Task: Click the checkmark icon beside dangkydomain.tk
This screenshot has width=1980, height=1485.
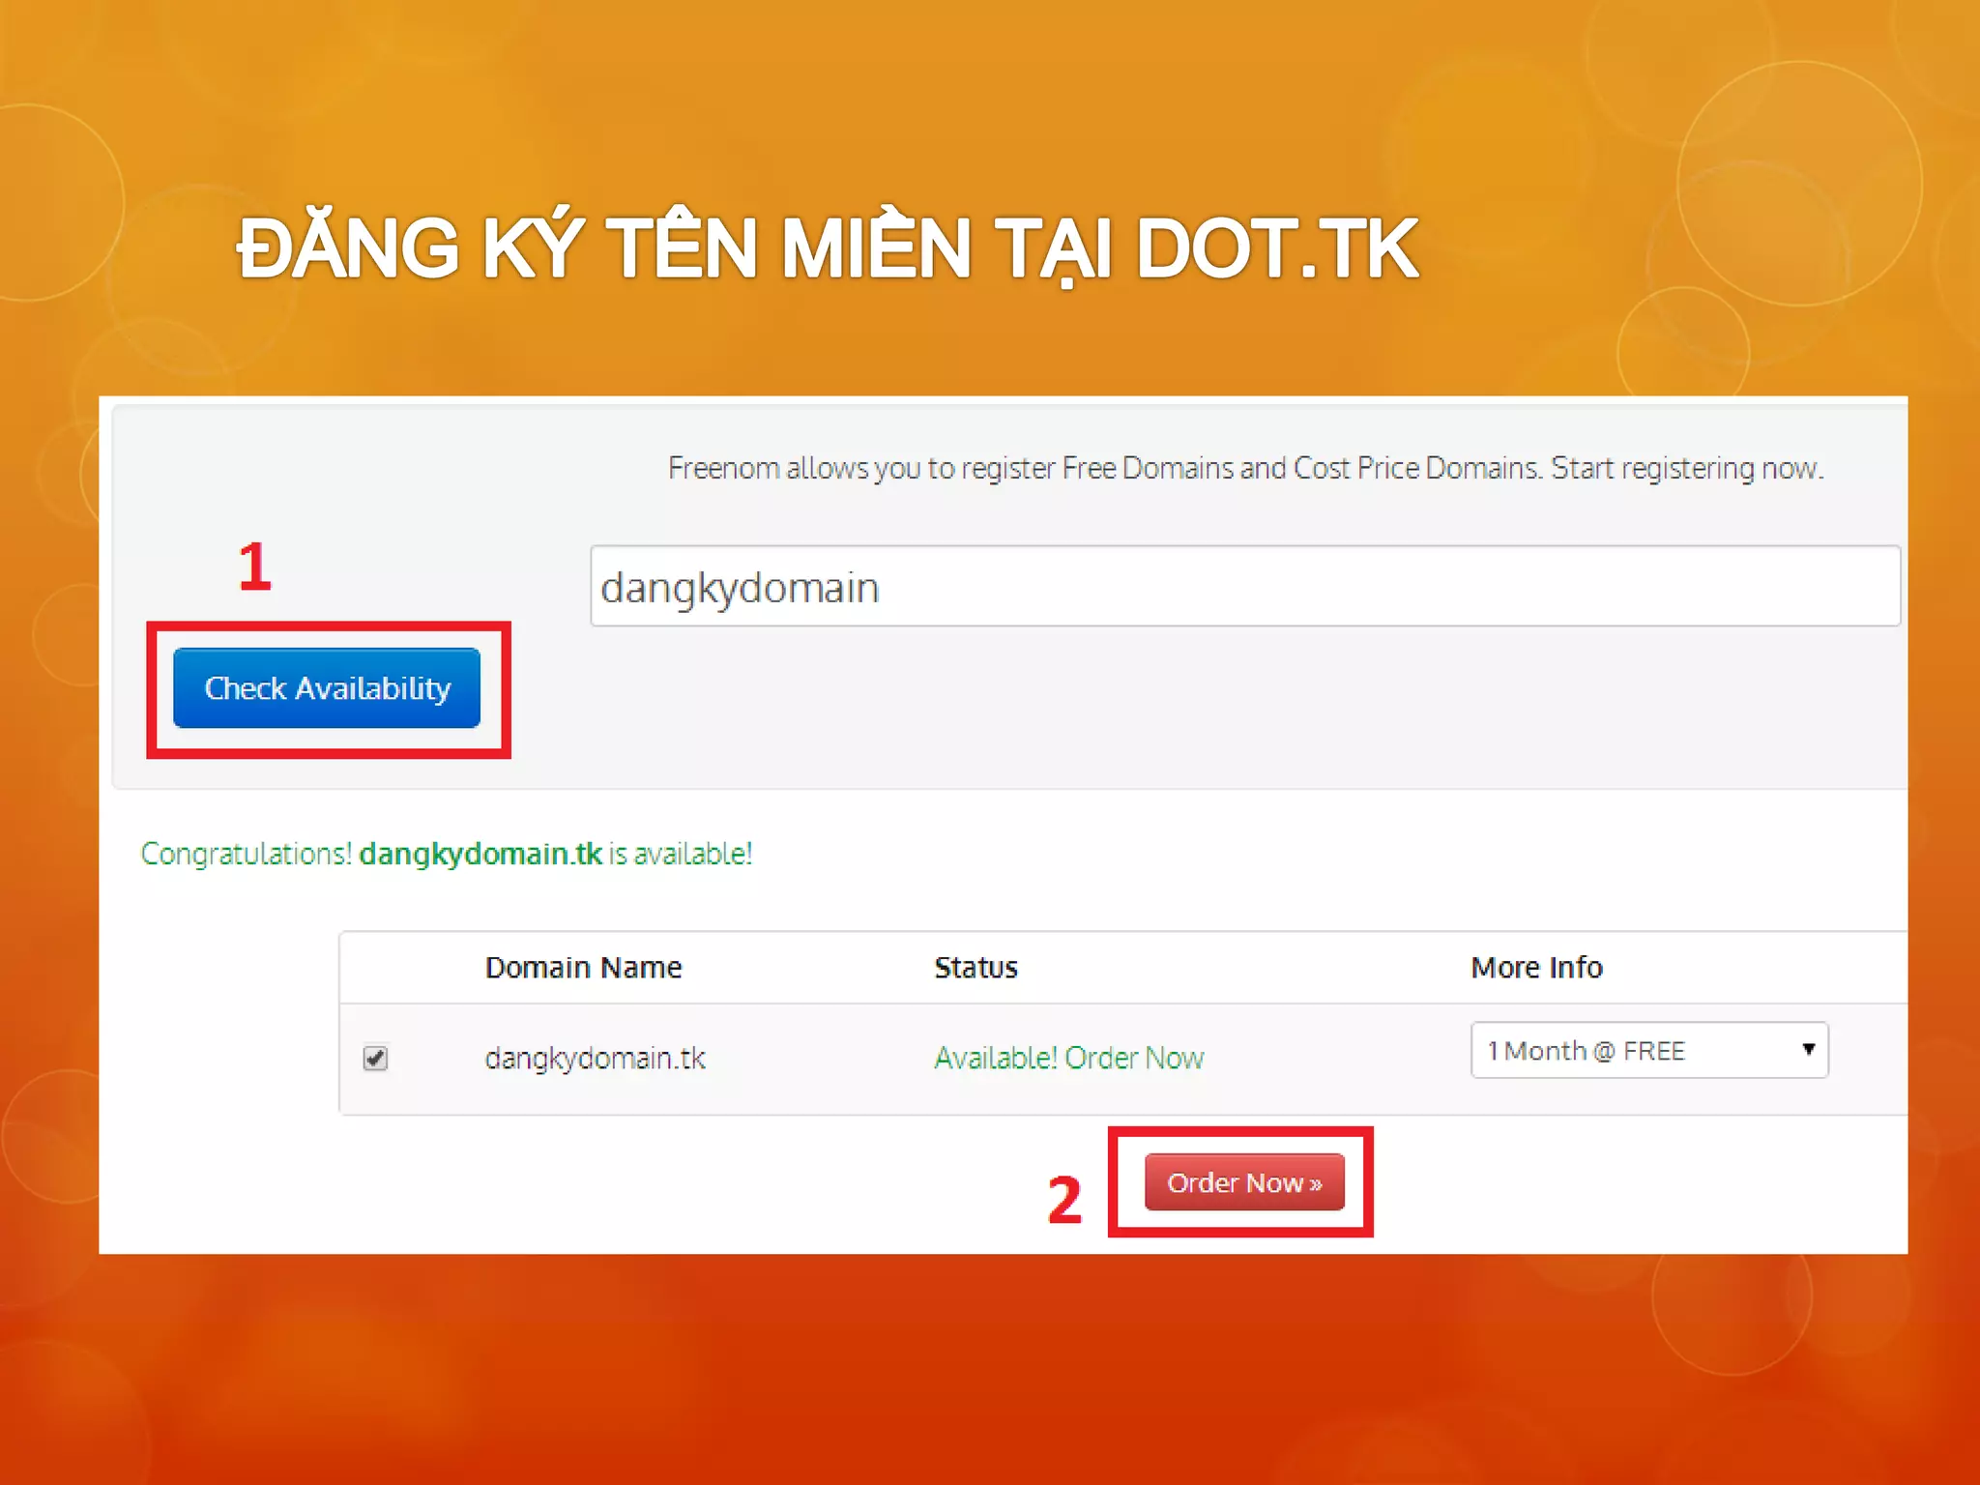Action: click(x=375, y=1058)
